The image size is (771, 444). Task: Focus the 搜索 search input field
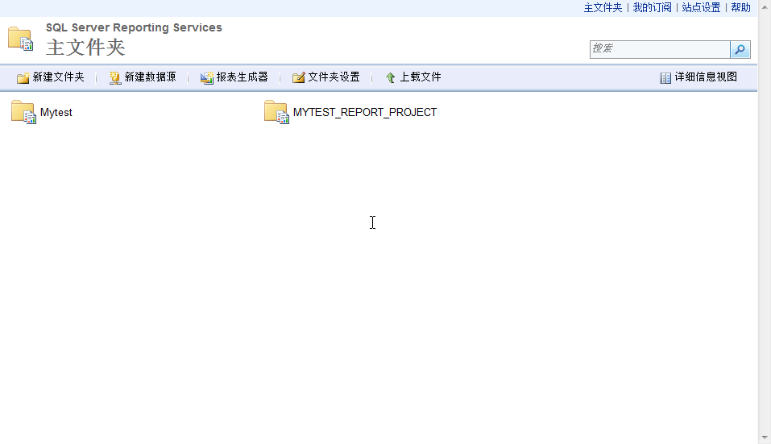660,49
